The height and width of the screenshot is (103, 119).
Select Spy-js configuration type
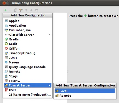click(28, 76)
